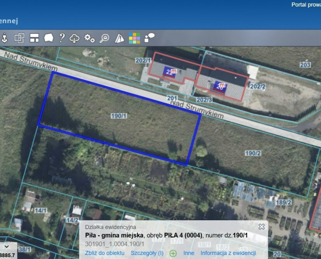Click the 'Zbliż do obiektu' link
Viewport: 321px width, 259px height.
click(104, 253)
